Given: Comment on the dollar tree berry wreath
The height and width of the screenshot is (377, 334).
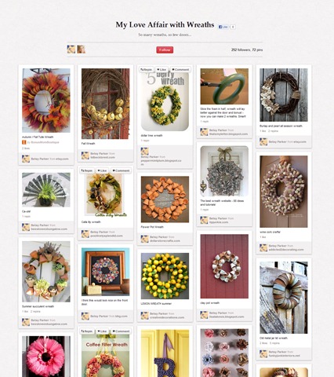Looking at the screenshot, I should pyautogui.click(x=180, y=70).
